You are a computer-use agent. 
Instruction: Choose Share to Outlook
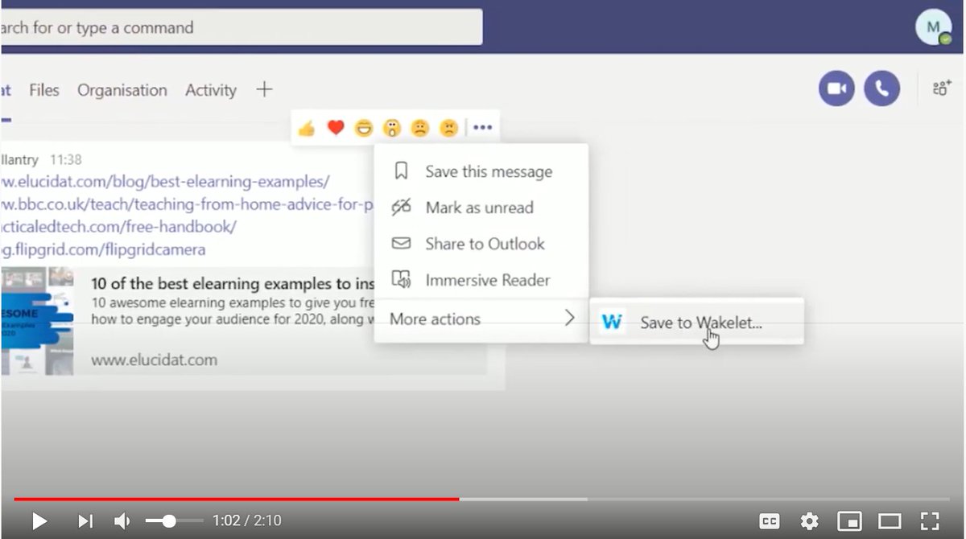481,243
